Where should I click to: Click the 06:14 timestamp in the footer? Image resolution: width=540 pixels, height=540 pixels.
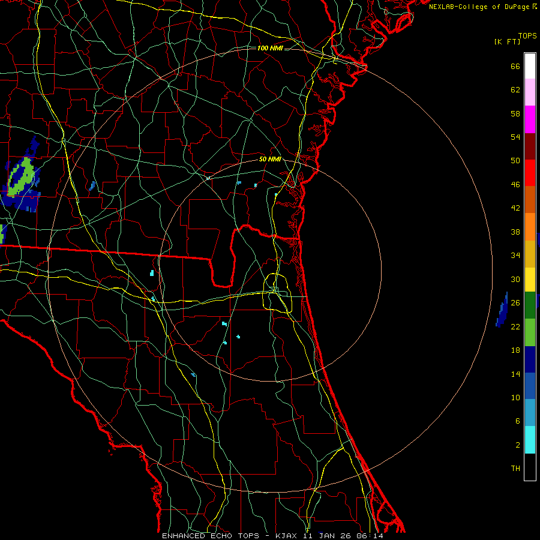370,536
